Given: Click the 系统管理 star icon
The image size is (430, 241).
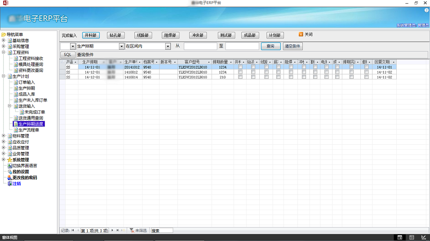Looking at the screenshot, I should 9,160.
